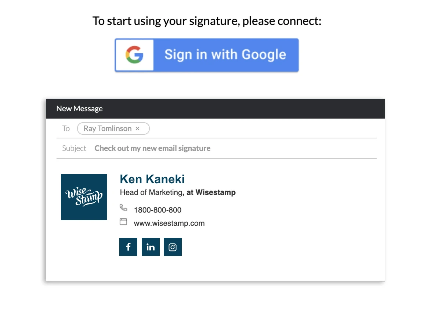Click the LinkedIn icon in the signature
The image size is (431, 315).
point(151,247)
